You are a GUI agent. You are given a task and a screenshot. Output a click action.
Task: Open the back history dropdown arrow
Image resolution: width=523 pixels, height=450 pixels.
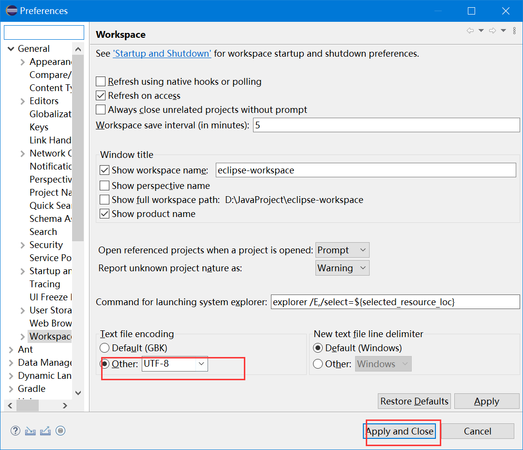coord(481,31)
